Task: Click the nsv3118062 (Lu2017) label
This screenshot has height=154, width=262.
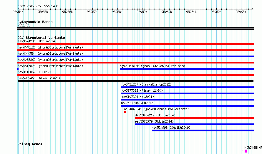Action: tap(34, 72)
